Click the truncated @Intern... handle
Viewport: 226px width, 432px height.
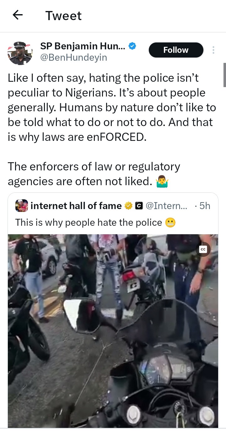tap(166, 206)
